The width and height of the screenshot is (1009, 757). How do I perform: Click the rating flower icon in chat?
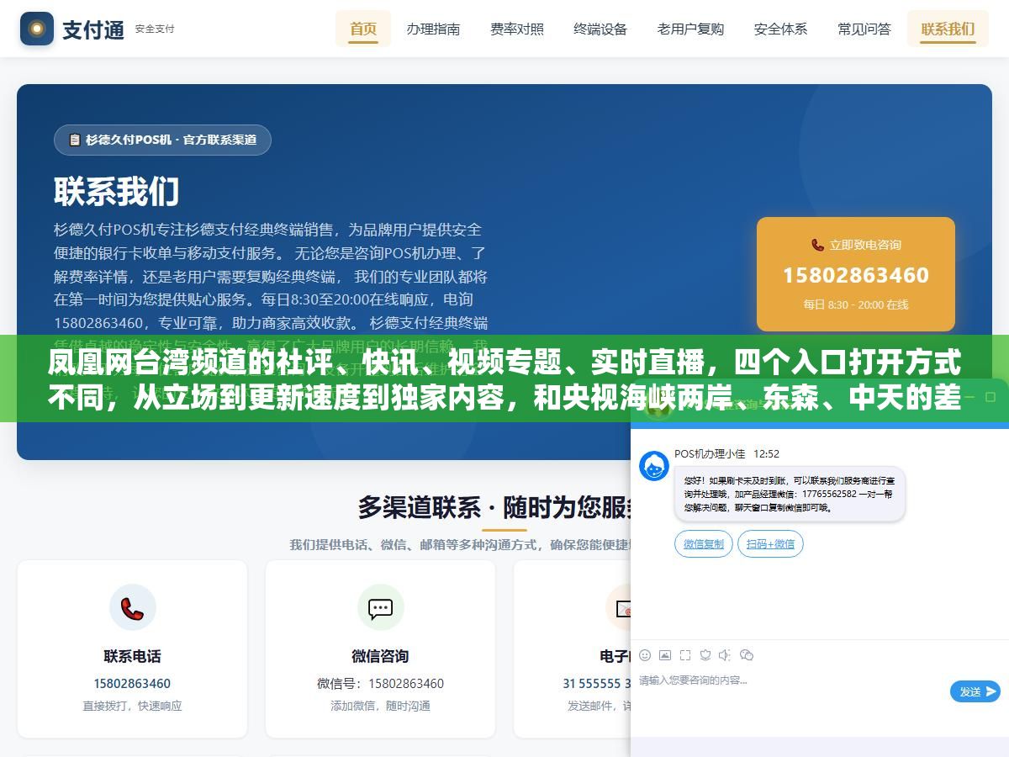point(705,655)
